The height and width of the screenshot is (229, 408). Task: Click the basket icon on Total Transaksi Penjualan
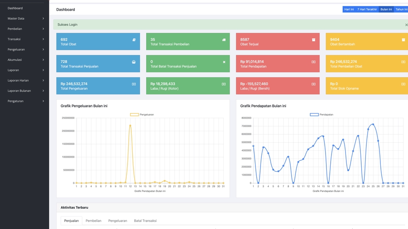[x=134, y=62]
